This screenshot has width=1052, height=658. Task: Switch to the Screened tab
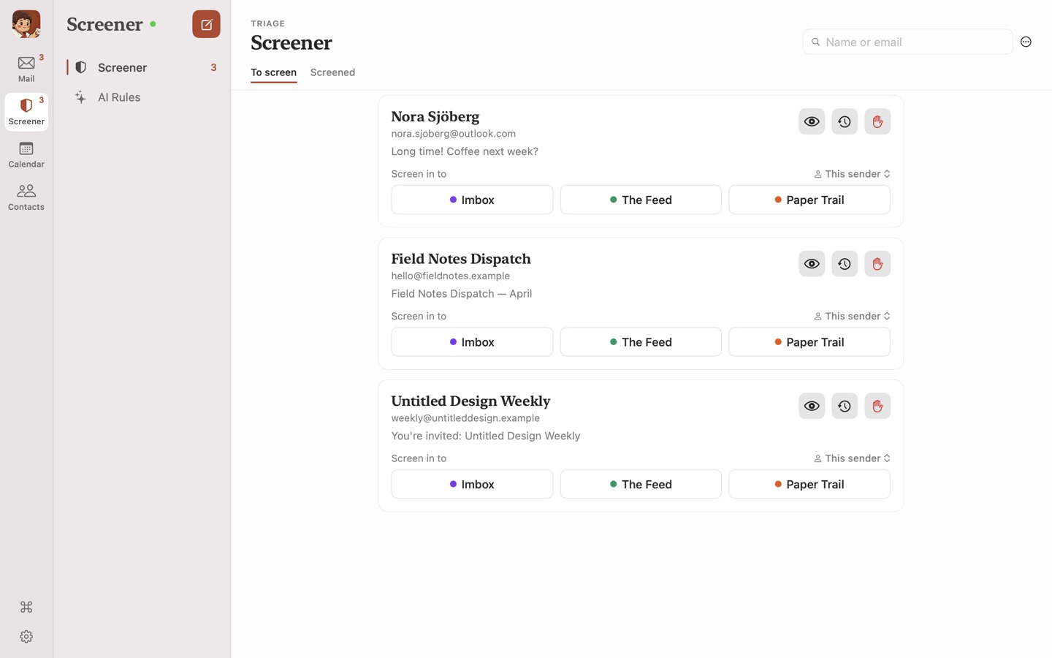[x=332, y=72]
